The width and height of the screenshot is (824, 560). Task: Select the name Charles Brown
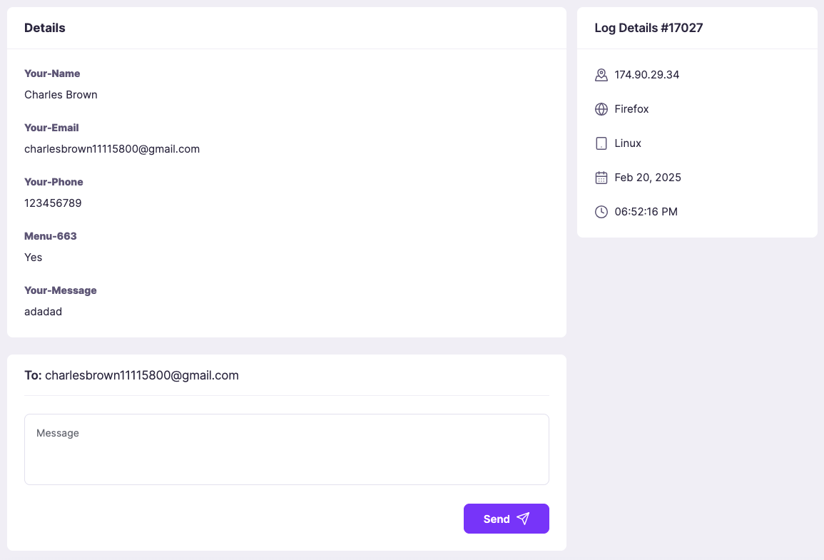(61, 95)
